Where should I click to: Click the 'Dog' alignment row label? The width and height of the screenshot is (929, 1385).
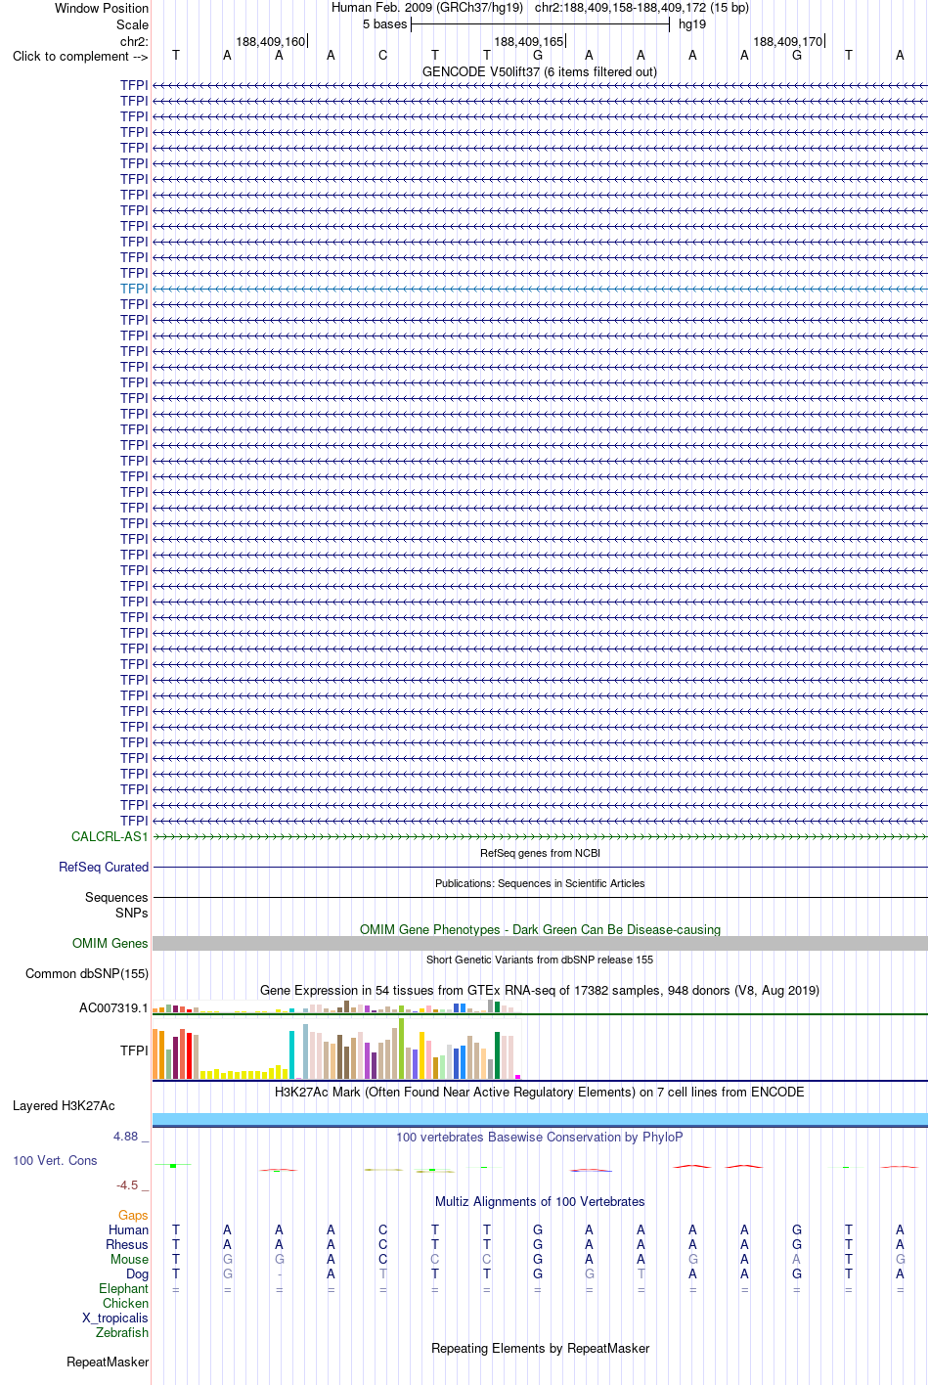[x=137, y=1273]
